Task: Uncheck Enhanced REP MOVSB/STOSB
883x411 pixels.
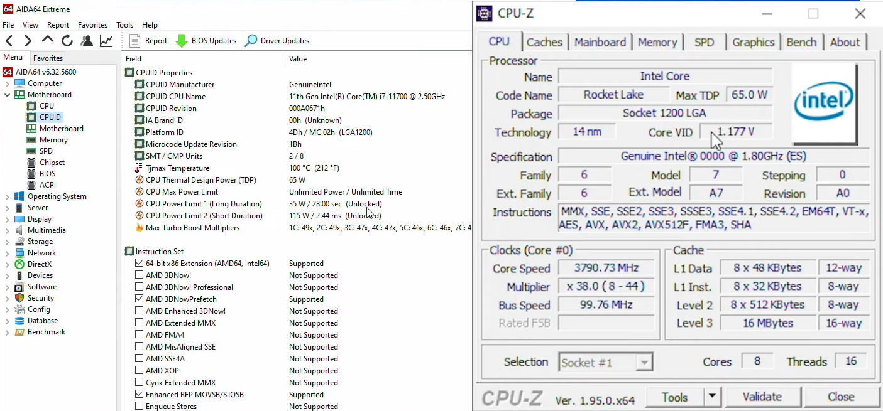Action: (x=140, y=394)
